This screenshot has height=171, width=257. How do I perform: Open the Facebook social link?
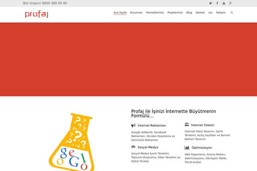pos(217,3)
